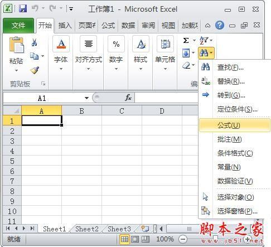Click the Help question mark icon

click(x=220, y=25)
